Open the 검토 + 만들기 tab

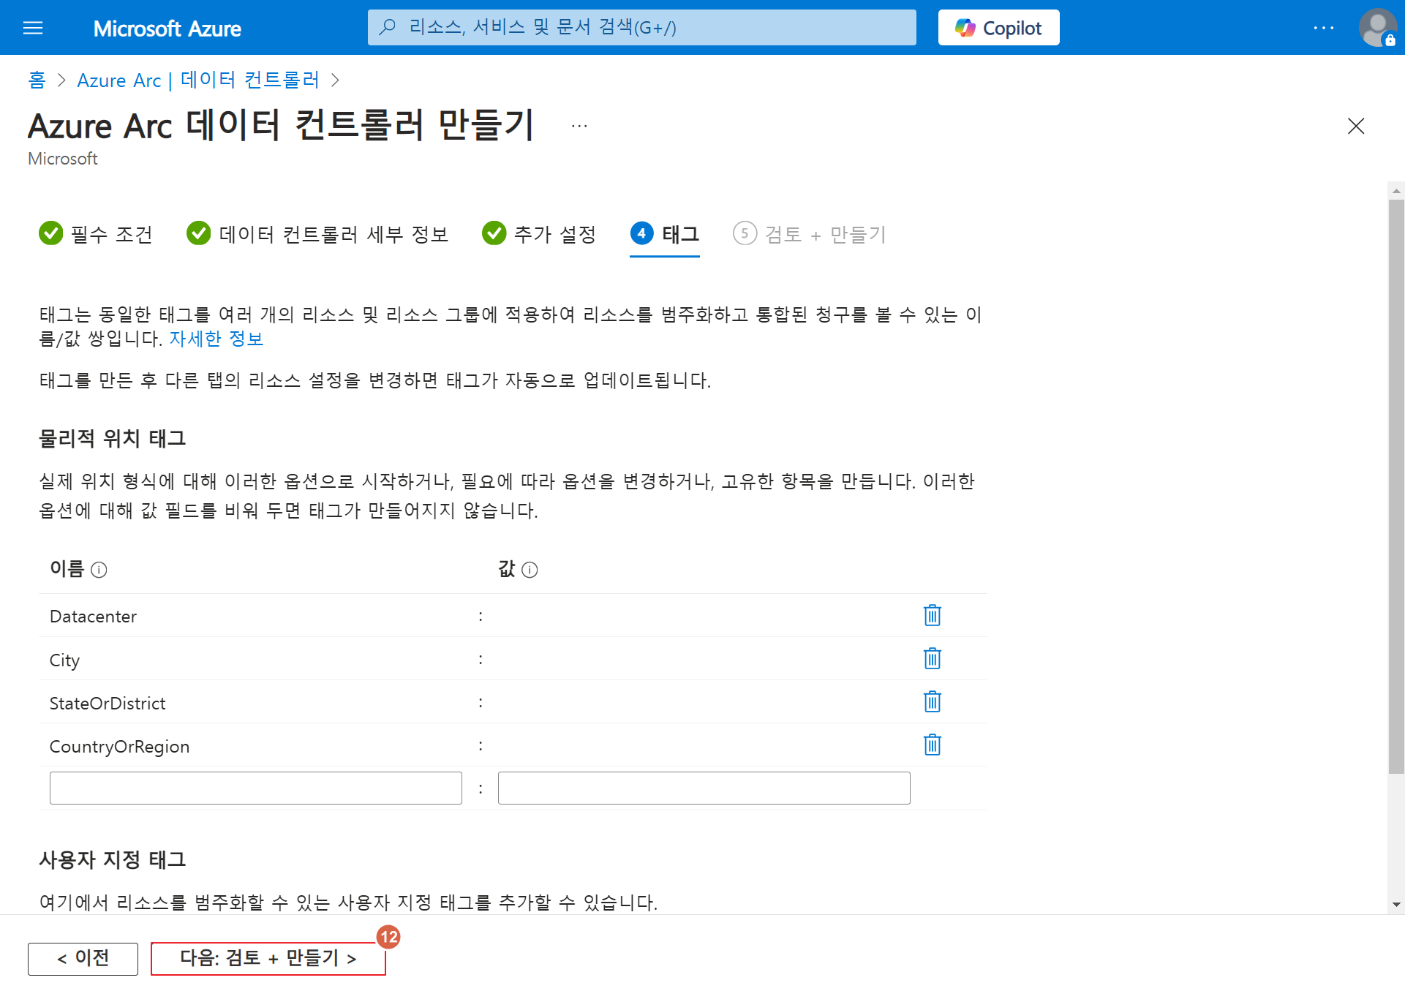[x=809, y=234]
